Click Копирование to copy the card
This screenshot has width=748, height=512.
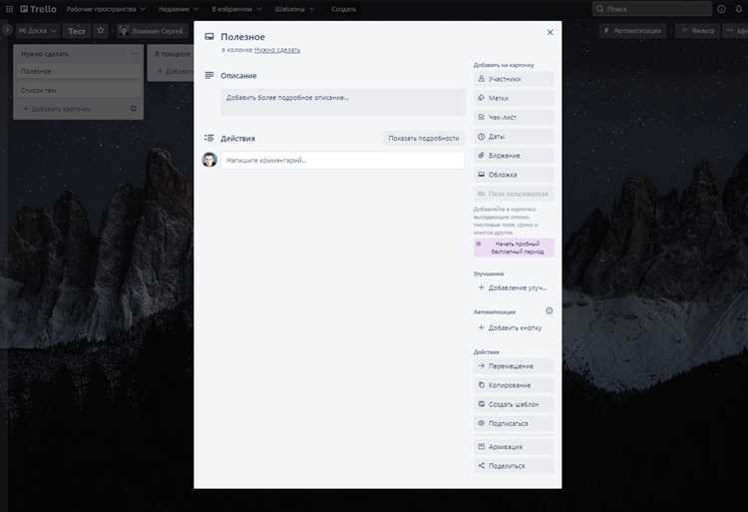point(514,385)
